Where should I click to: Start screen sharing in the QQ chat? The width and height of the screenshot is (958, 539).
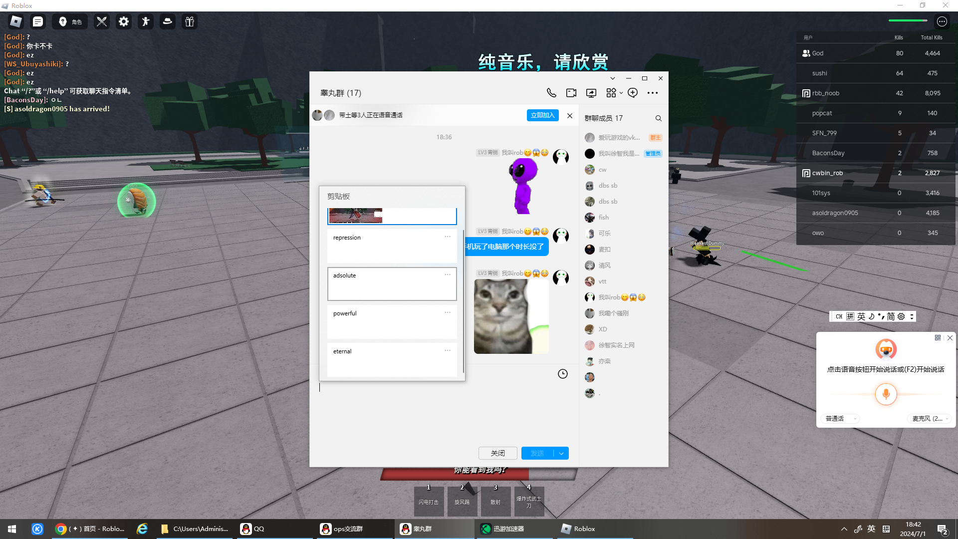(591, 93)
